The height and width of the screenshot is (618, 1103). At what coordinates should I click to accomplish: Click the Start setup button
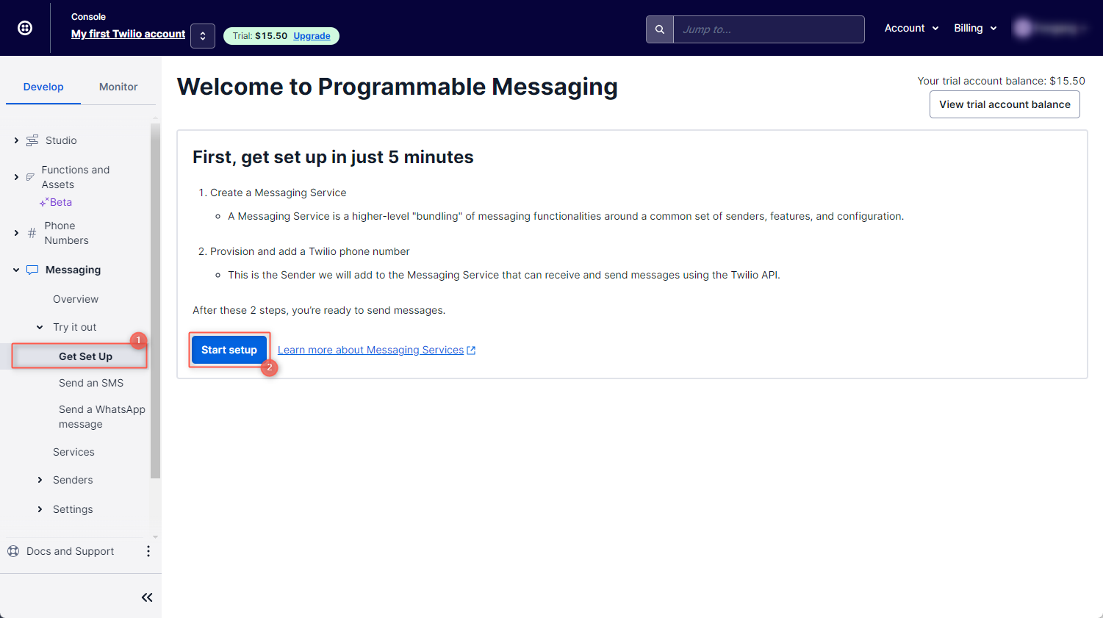click(229, 350)
